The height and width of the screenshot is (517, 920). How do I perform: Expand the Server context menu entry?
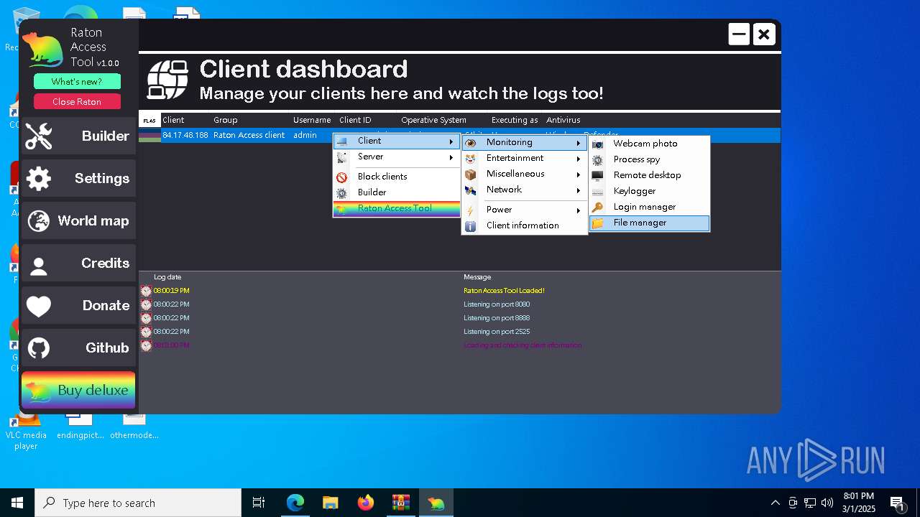point(396,157)
